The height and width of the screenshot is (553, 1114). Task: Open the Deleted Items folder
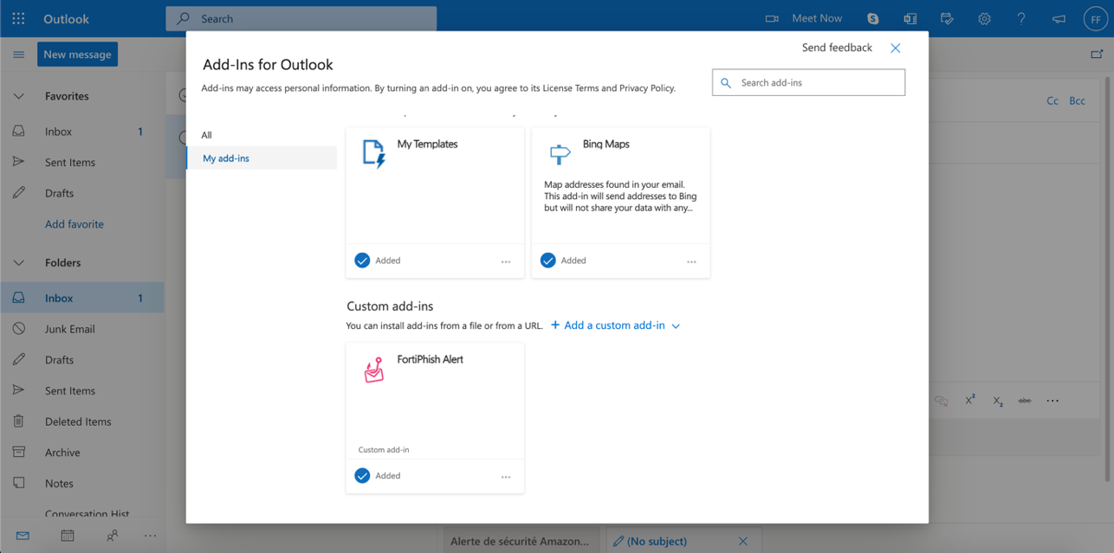click(82, 421)
